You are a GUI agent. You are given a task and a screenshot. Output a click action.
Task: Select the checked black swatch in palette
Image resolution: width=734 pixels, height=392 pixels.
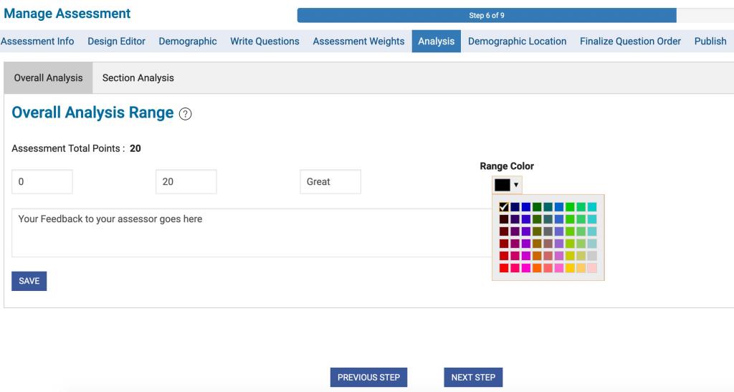click(x=504, y=207)
